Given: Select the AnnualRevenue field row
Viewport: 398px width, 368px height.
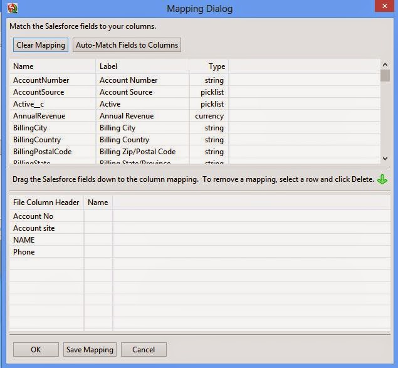Looking at the screenshot, I should (195, 116).
